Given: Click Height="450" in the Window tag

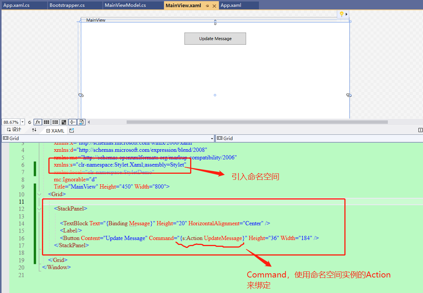Looking at the screenshot, I should click(116, 187).
